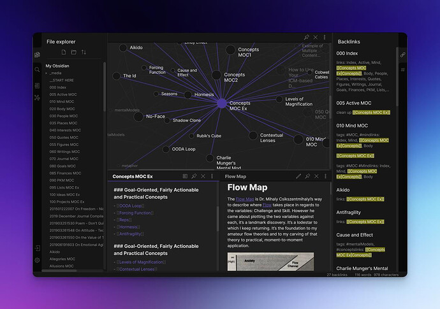
Task: Pin the Concepts MOC Ex pane
Action: point(194,176)
